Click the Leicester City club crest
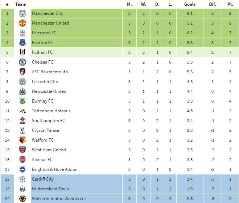The height and width of the screenshot is (203, 239). [x=22, y=82]
